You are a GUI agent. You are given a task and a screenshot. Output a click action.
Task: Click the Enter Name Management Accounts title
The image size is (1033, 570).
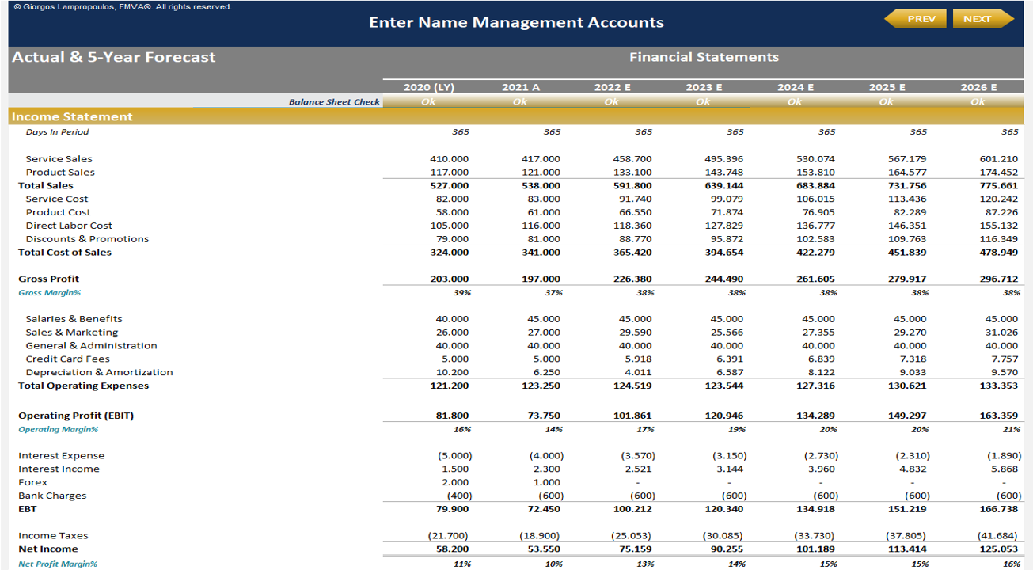[x=516, y=22]
